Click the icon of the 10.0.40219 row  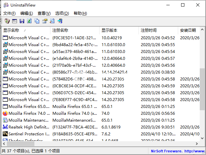[5, 38]
